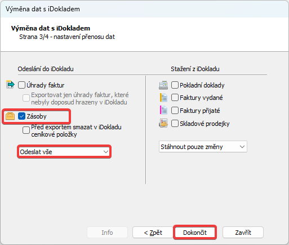Check the Skladové prodejky checkbox

(175, 124)
